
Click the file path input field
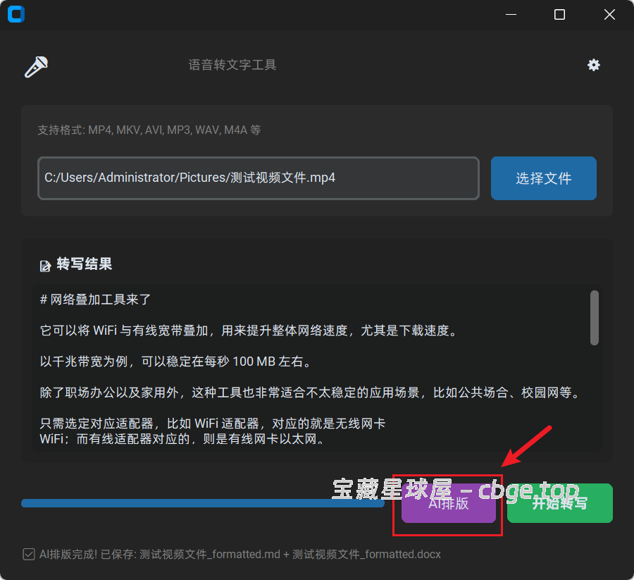click(259, 178)
